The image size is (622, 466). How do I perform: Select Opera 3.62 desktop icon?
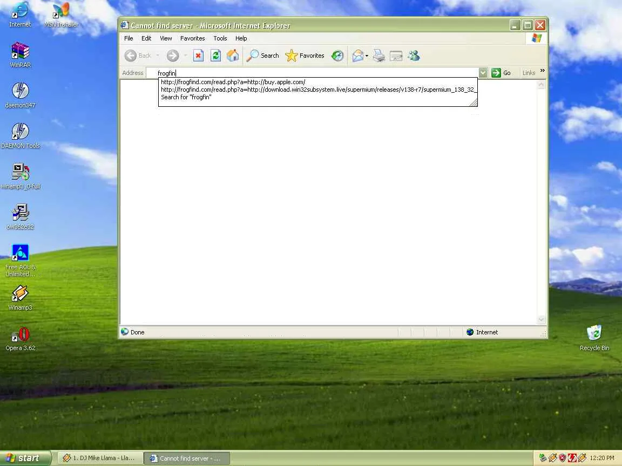(x=20, y=339)
